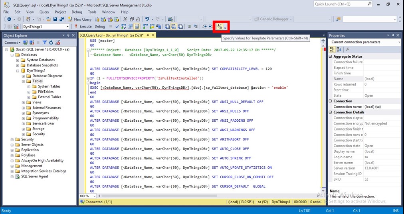Screen dimensions: 404x214
Task: Click the Paste clipboard icon
Action: tap(138, 19)
